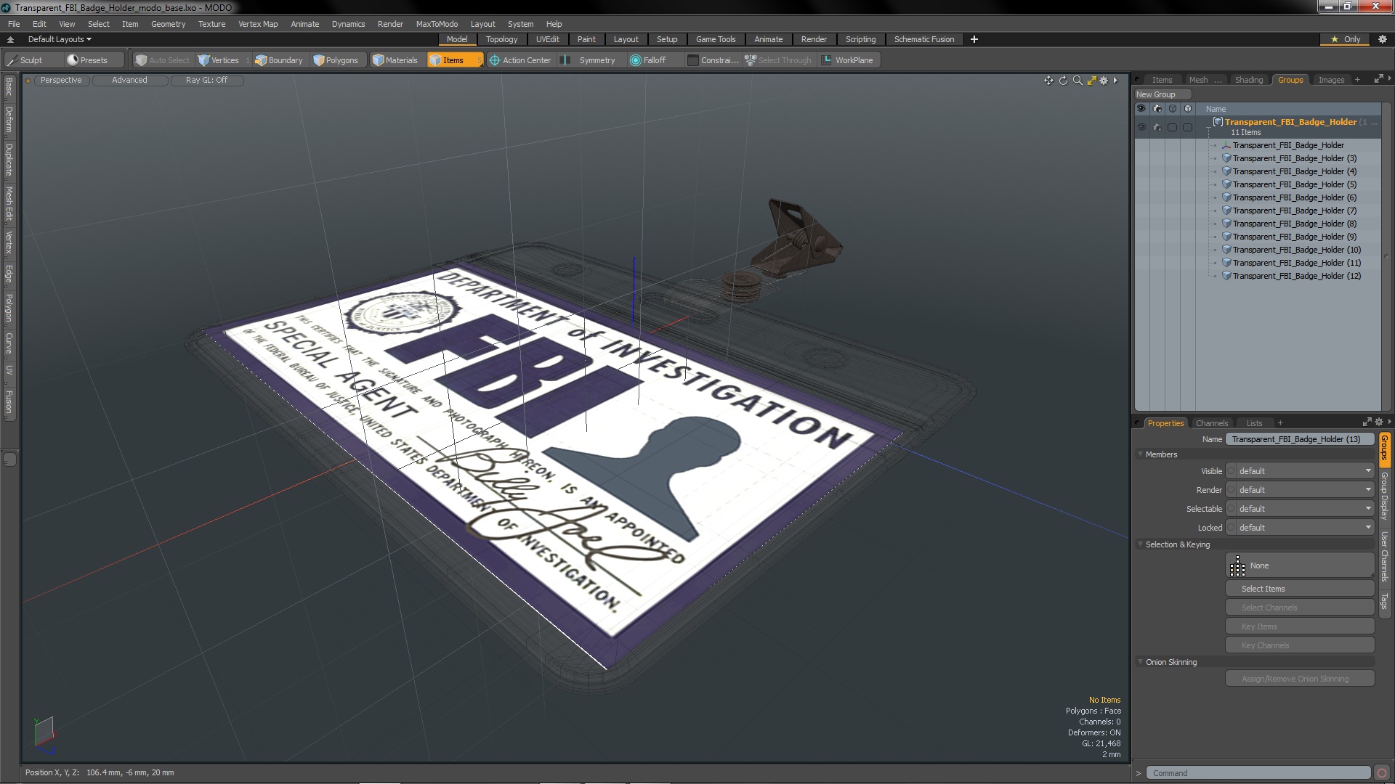Open the Visible dropdown

[x=1300, y=471]
